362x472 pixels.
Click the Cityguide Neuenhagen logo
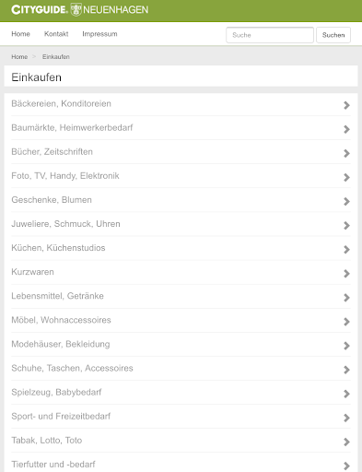click(x=80, y=10)
